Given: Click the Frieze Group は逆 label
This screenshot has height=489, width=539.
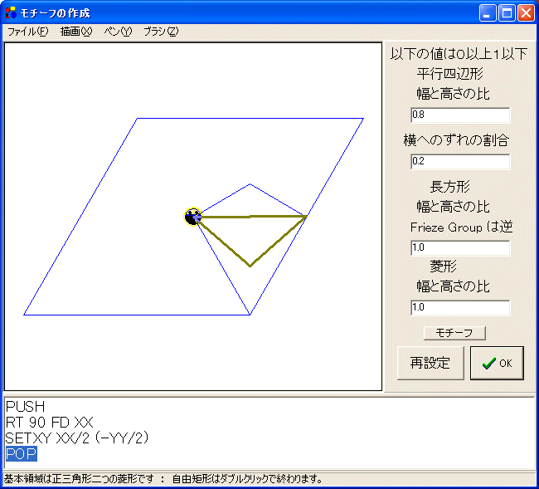Looking at the screenshot, I should pyautogui.click(x=461, y=227).
